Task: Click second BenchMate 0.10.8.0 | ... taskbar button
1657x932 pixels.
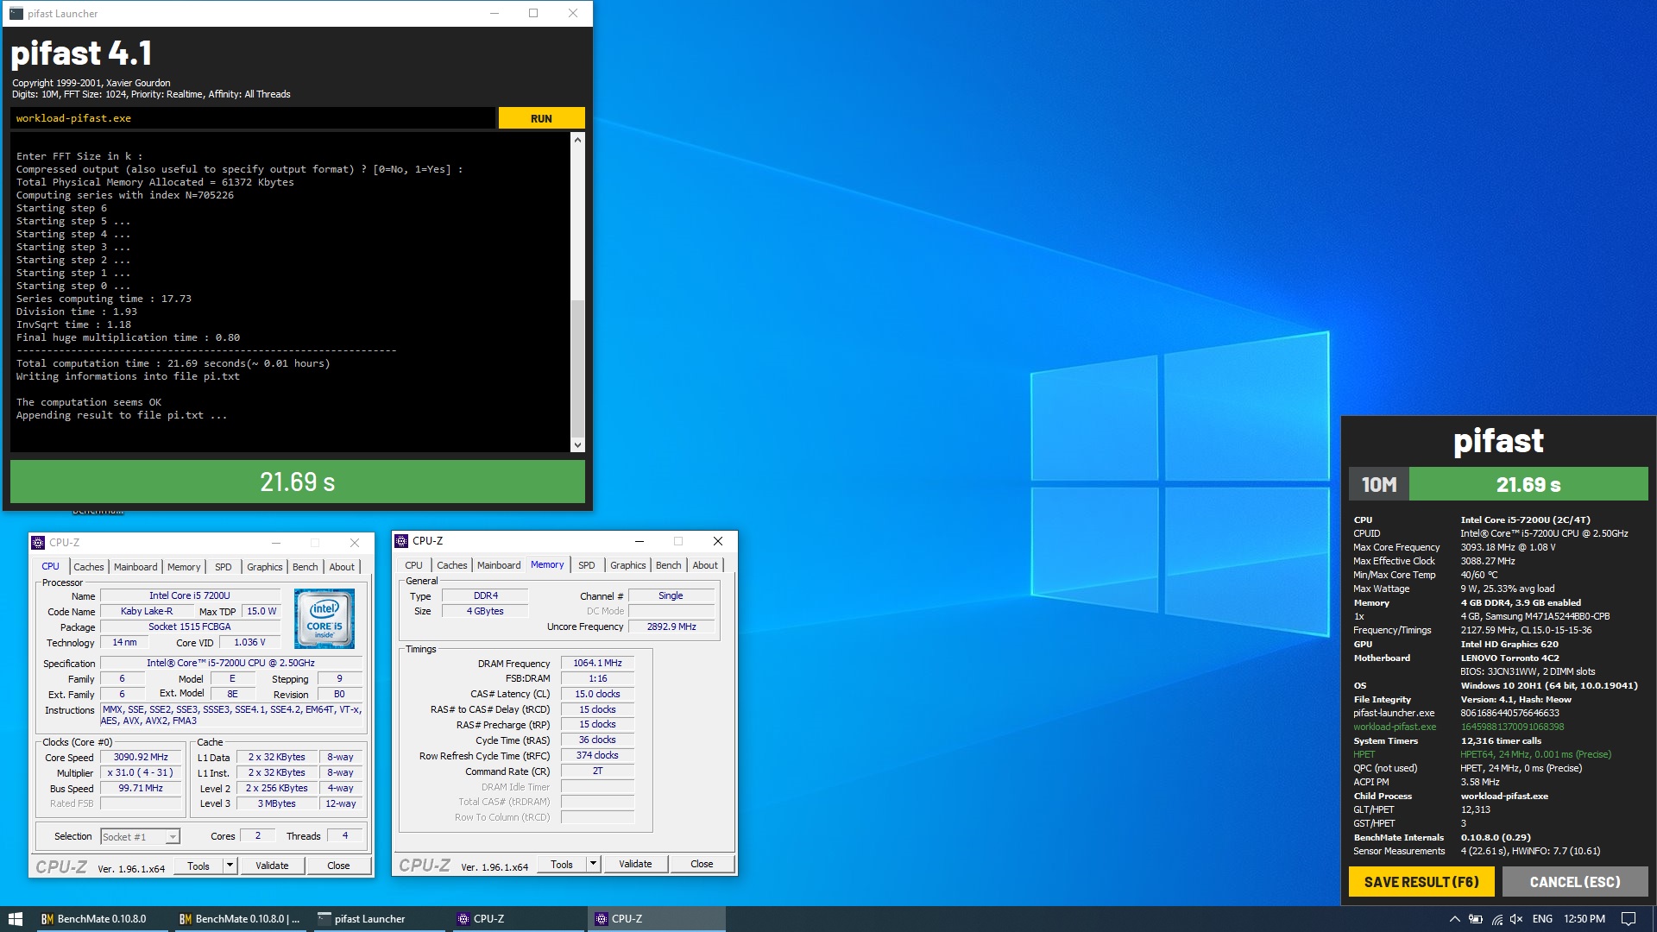Action: (240, 919)
